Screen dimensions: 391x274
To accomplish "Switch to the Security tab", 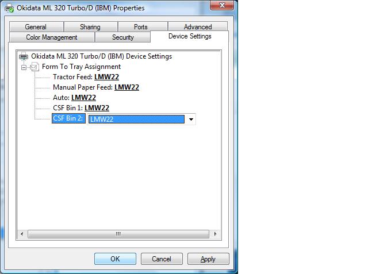I will point(122,37).
